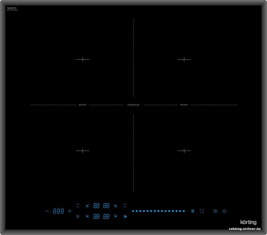Select the upper-right cooking zone selector icon
This screenshot has height=235, width=267.
coord(116,206)
